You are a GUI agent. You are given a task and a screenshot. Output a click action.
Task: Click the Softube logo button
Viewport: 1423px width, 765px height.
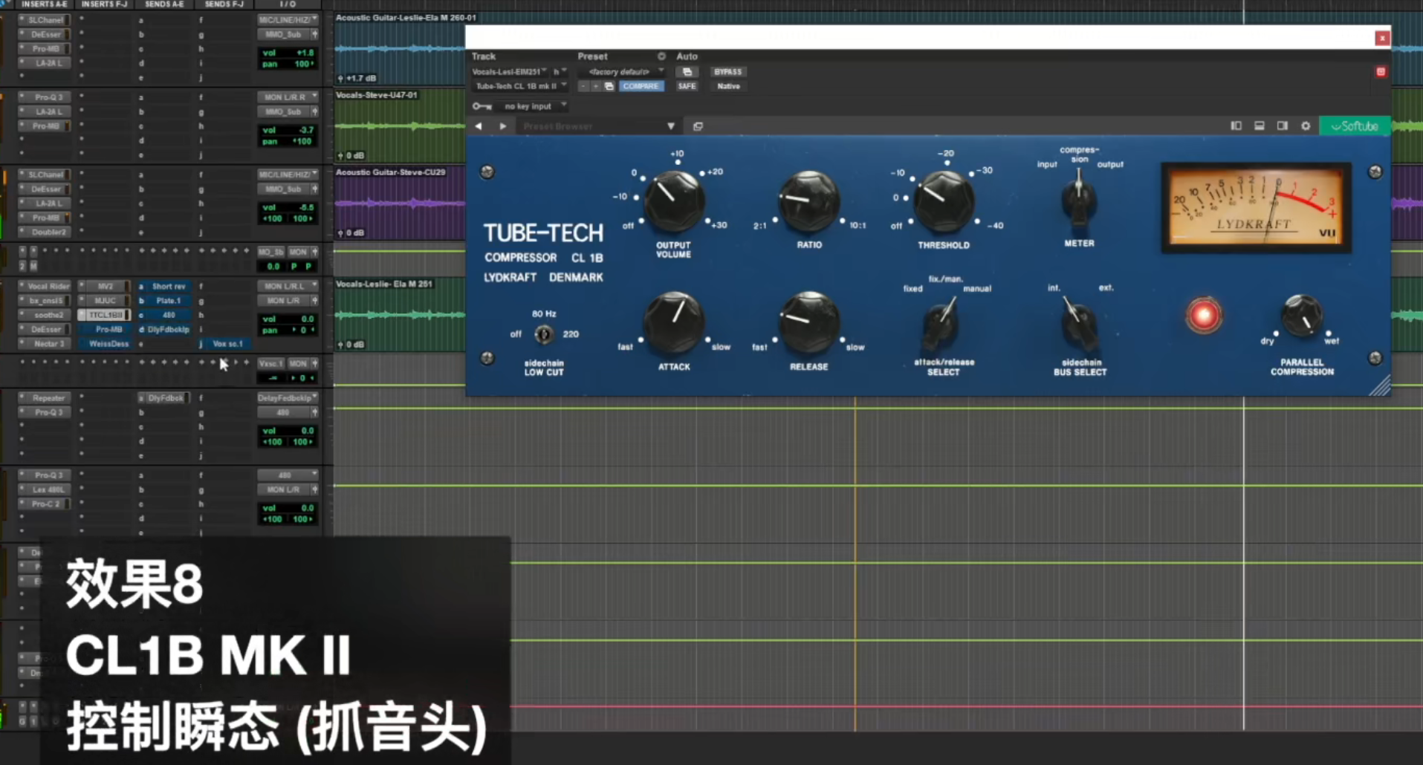pos(1354,126)
